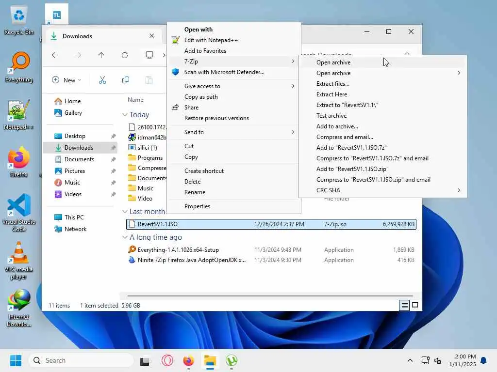Select Rename in context menu
The height and width of the screenshot is (372, 497).
click(x=234, y=192)
